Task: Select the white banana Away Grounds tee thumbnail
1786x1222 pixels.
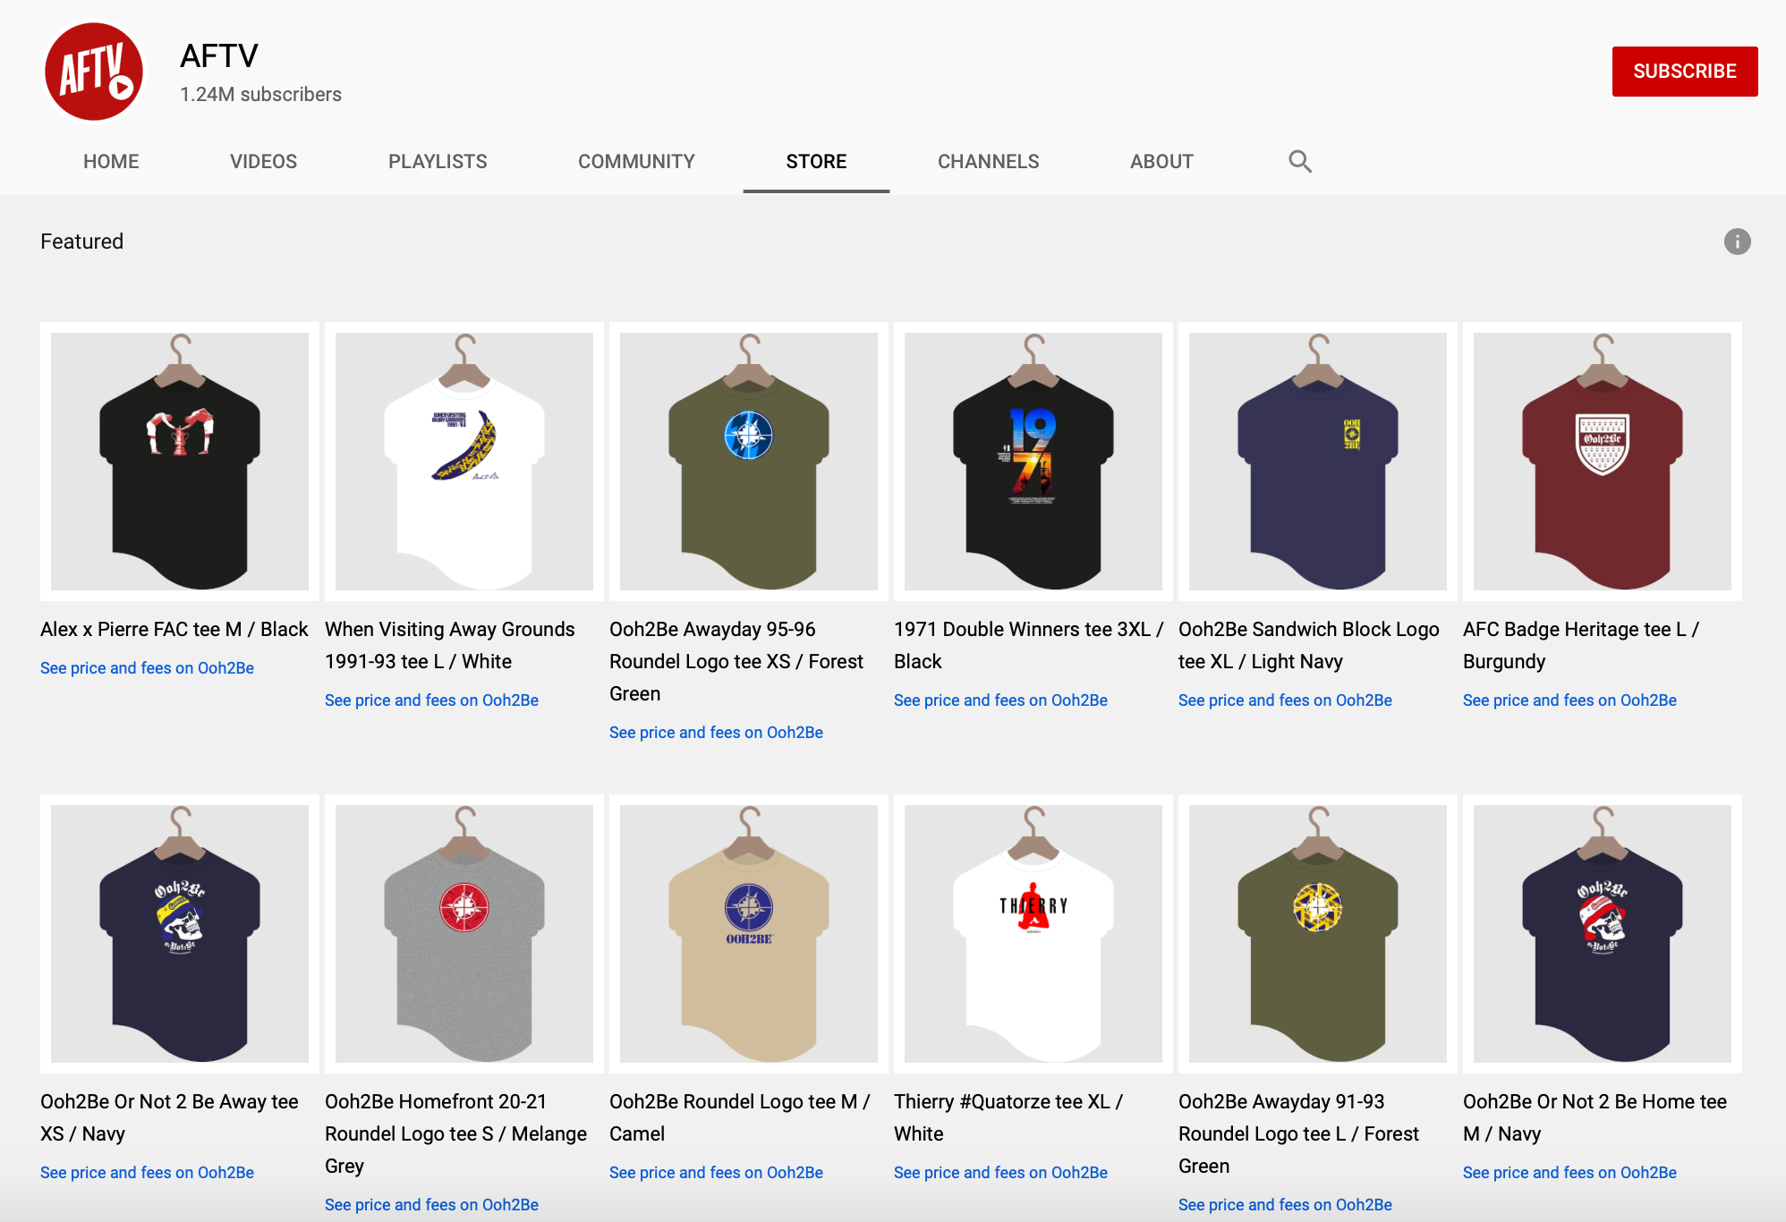Action: (x=464, y=462)
